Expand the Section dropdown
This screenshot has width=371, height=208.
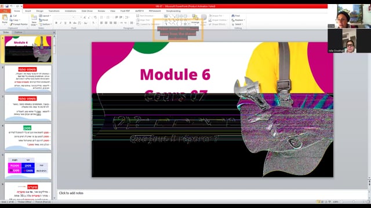(45, 24)
